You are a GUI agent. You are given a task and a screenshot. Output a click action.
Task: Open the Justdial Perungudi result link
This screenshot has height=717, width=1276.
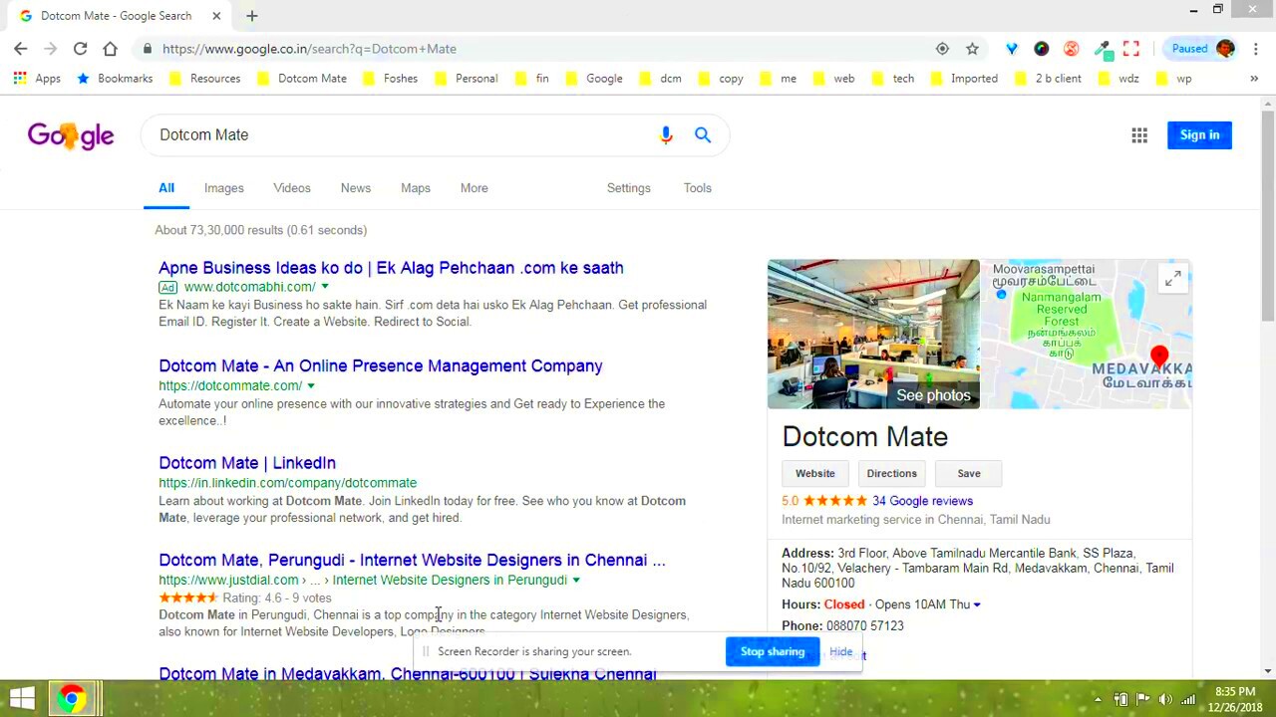pos(412,560)
